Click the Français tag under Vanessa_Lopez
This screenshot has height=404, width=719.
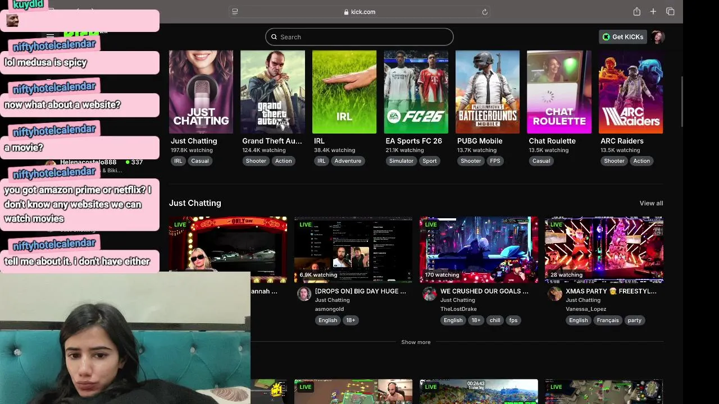608,320
